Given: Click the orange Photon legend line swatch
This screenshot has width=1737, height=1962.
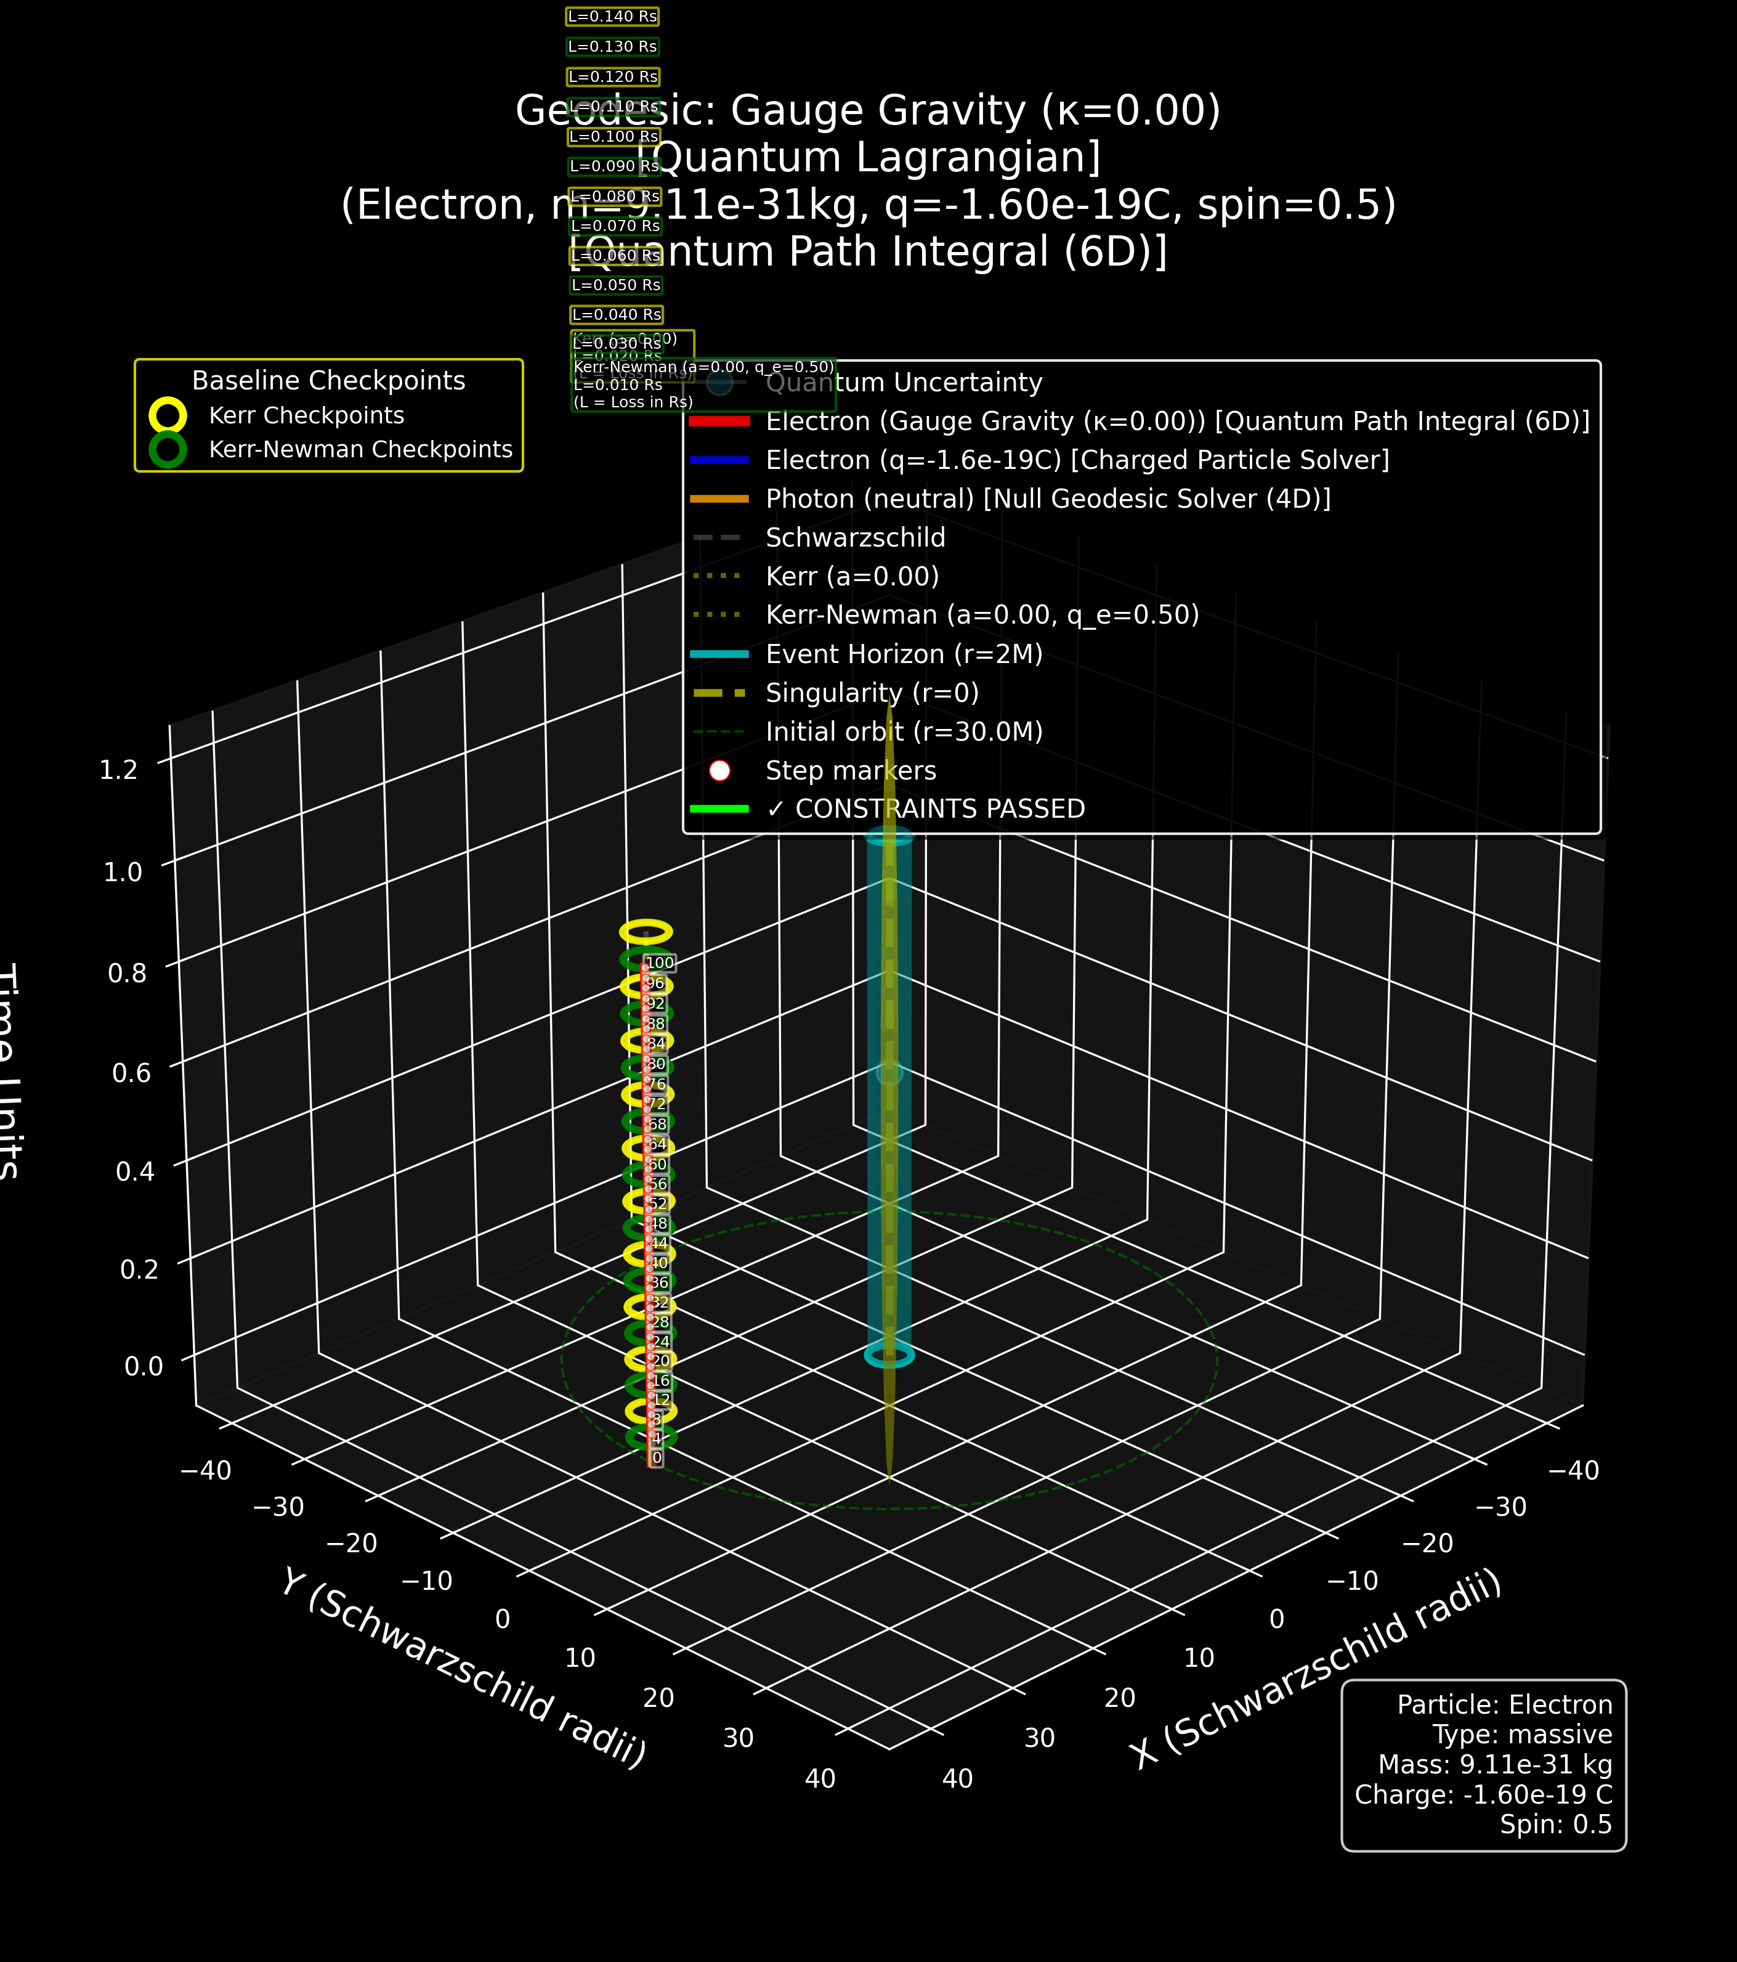Looking at the screenshot, I should tap(719, 499).
